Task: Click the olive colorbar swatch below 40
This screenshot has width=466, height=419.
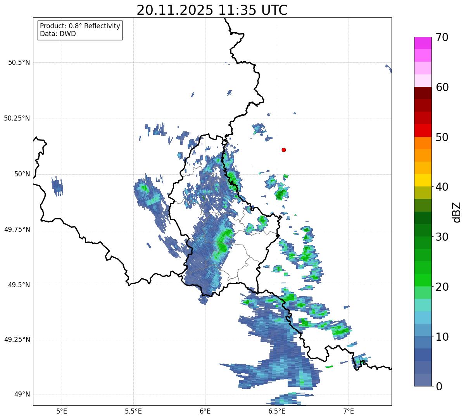Action: pos(423,193)
